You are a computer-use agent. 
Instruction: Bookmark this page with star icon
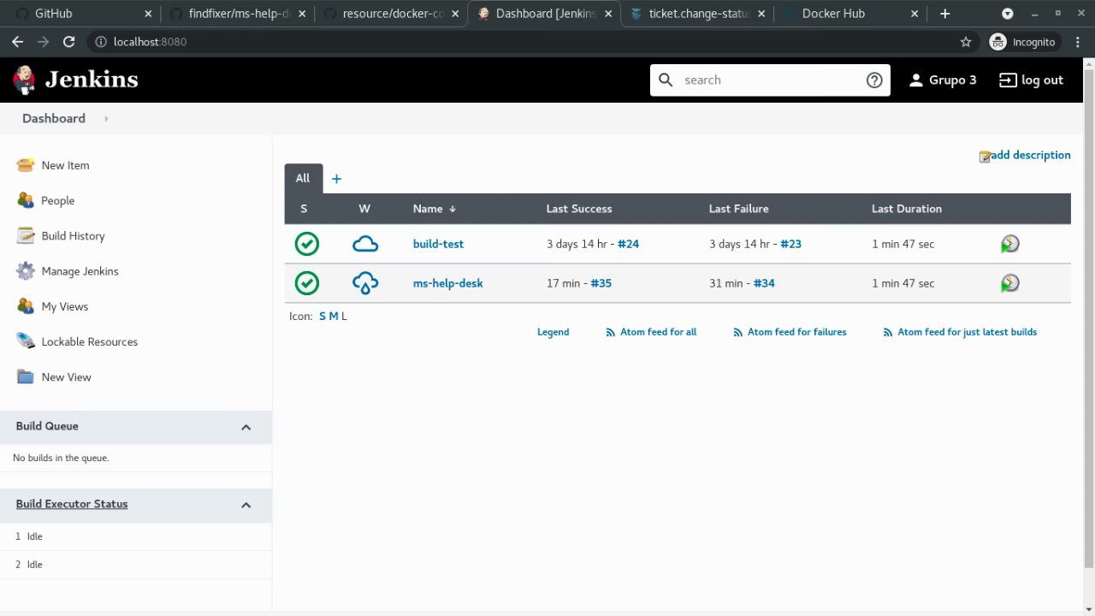966,42
